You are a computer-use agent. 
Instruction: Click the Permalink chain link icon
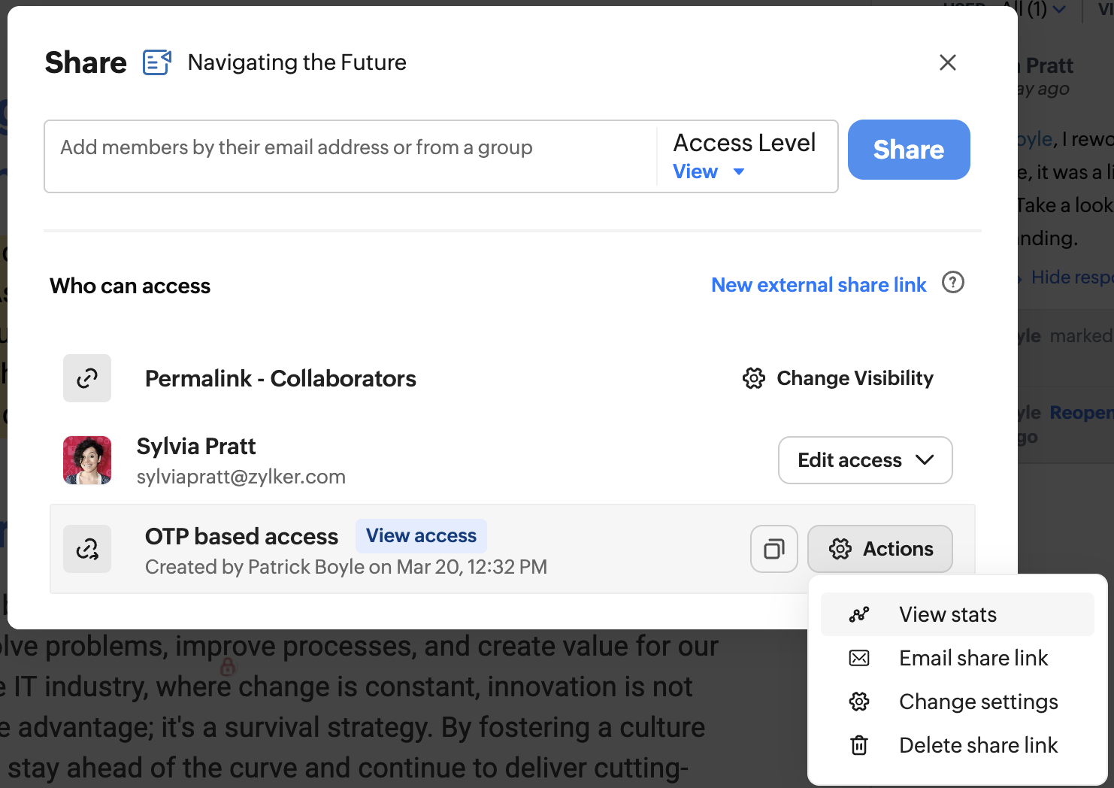[x=87, y=378]
